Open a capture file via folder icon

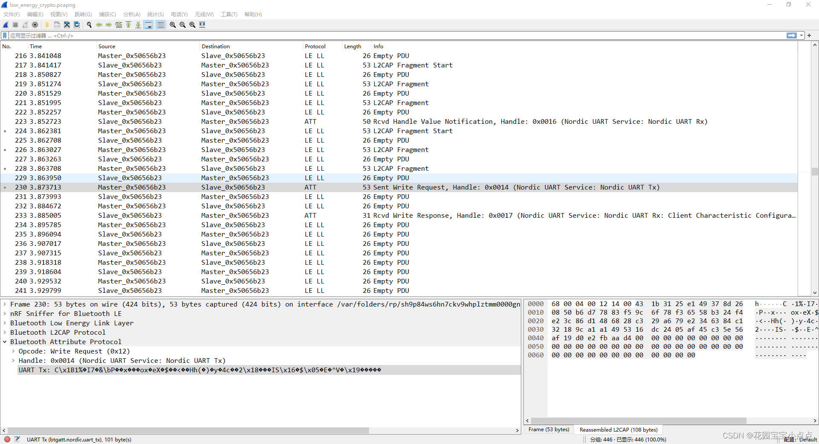click(47, 25)
